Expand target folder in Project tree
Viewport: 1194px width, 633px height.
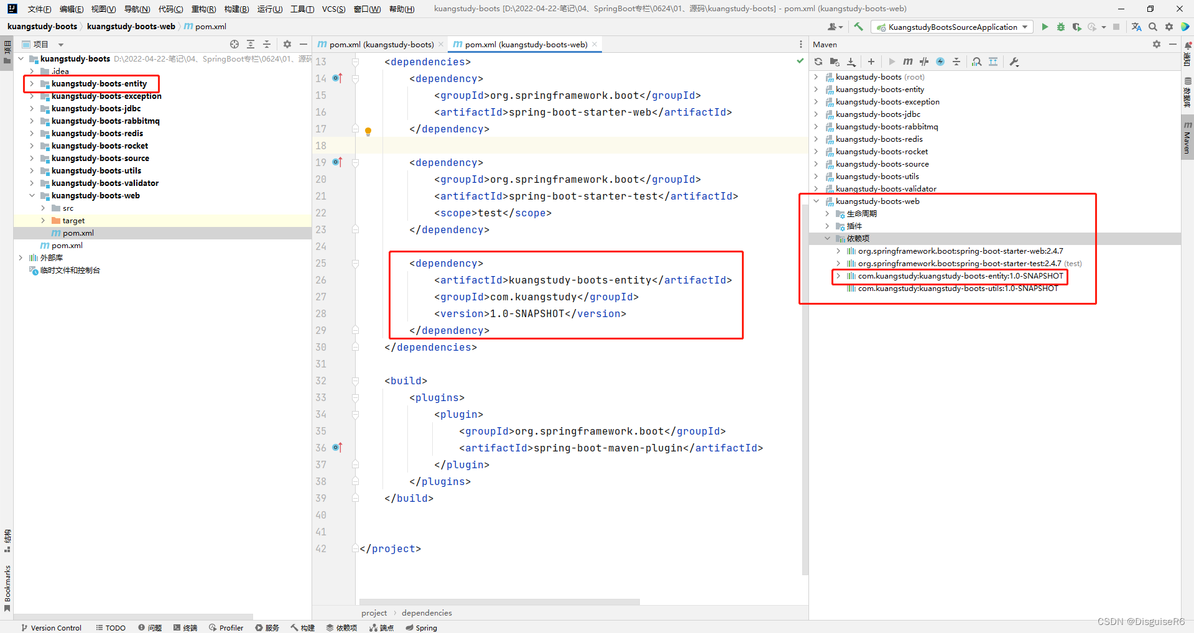click(x=43, y=221)
